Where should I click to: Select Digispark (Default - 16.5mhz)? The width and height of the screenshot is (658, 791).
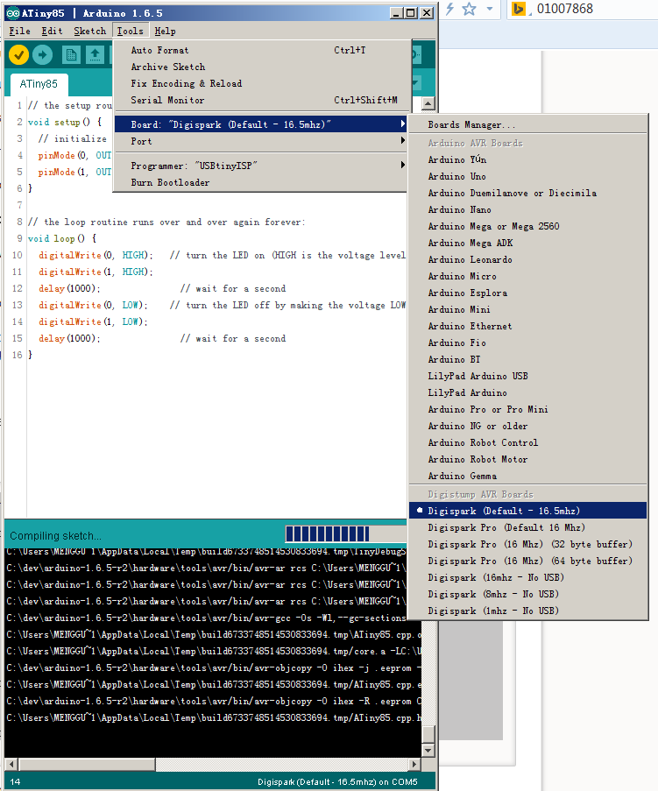coord(527,511)
